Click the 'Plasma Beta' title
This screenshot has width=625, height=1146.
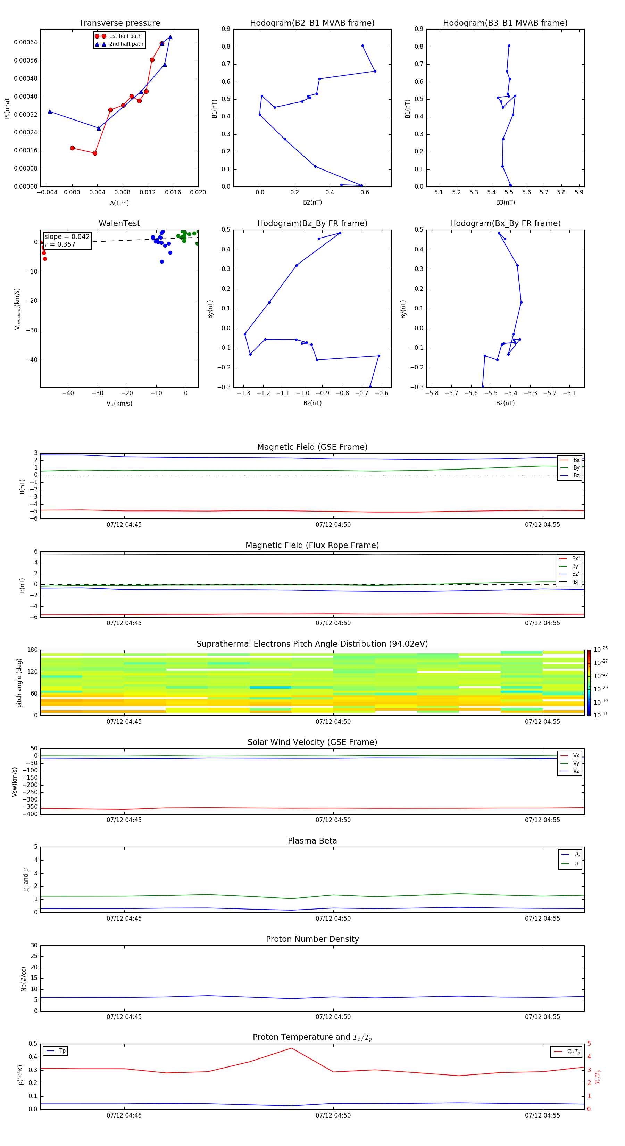tap(312, 841)
